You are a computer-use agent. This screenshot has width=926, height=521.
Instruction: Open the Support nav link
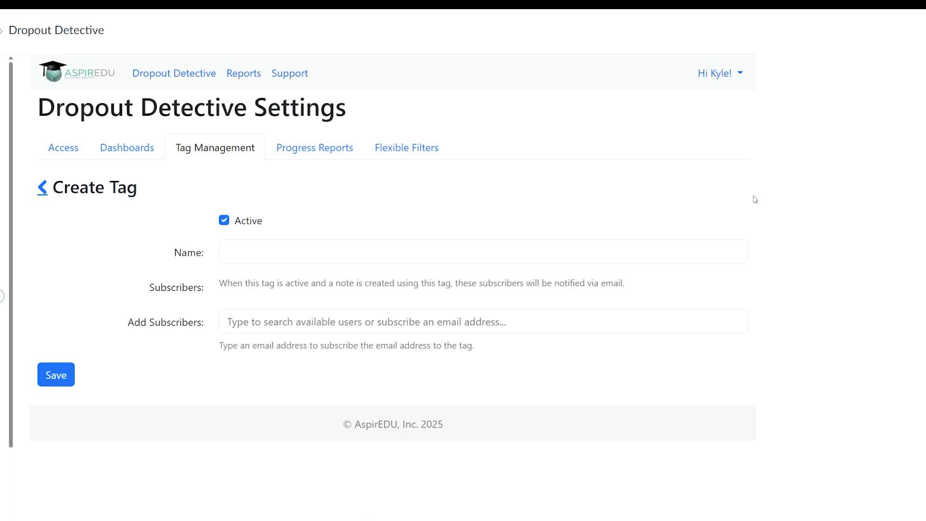pyautogui.click(x=289, y=73)
